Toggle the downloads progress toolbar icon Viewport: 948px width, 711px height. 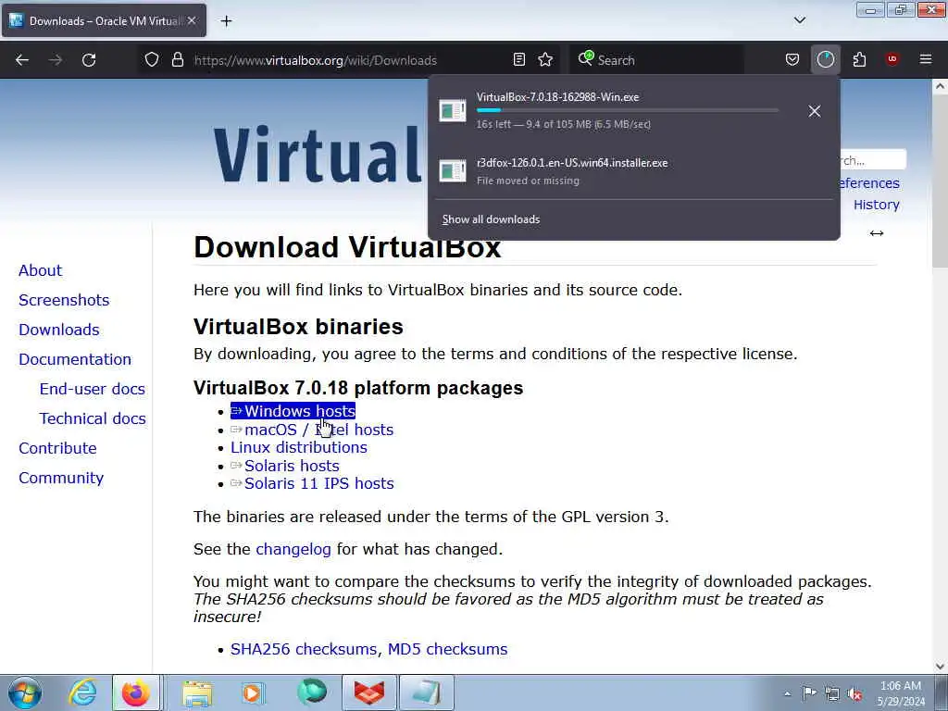[x=825, y=60]
